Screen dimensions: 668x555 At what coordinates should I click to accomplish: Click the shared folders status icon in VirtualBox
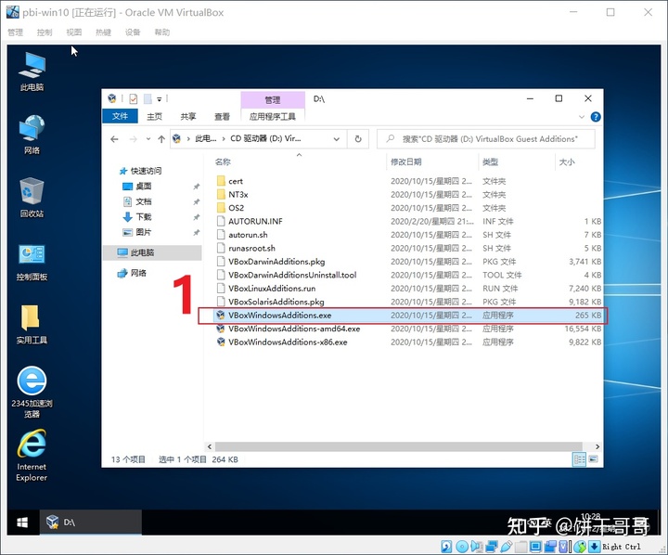click(520, 546)
